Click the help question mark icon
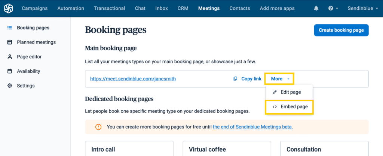This screenshot has height=156, width=383. tap(331, 9)
